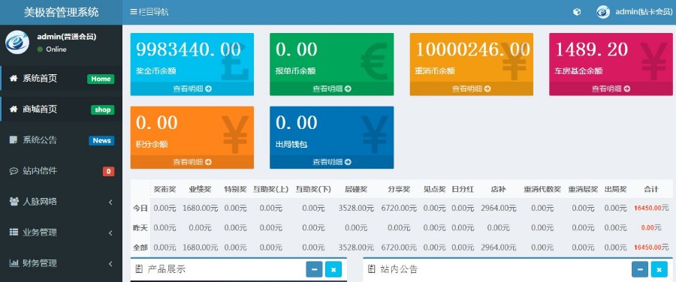Expand the 人脉网络 chevron arrow
Screen dimensions: 676x282
coord(110,202)
